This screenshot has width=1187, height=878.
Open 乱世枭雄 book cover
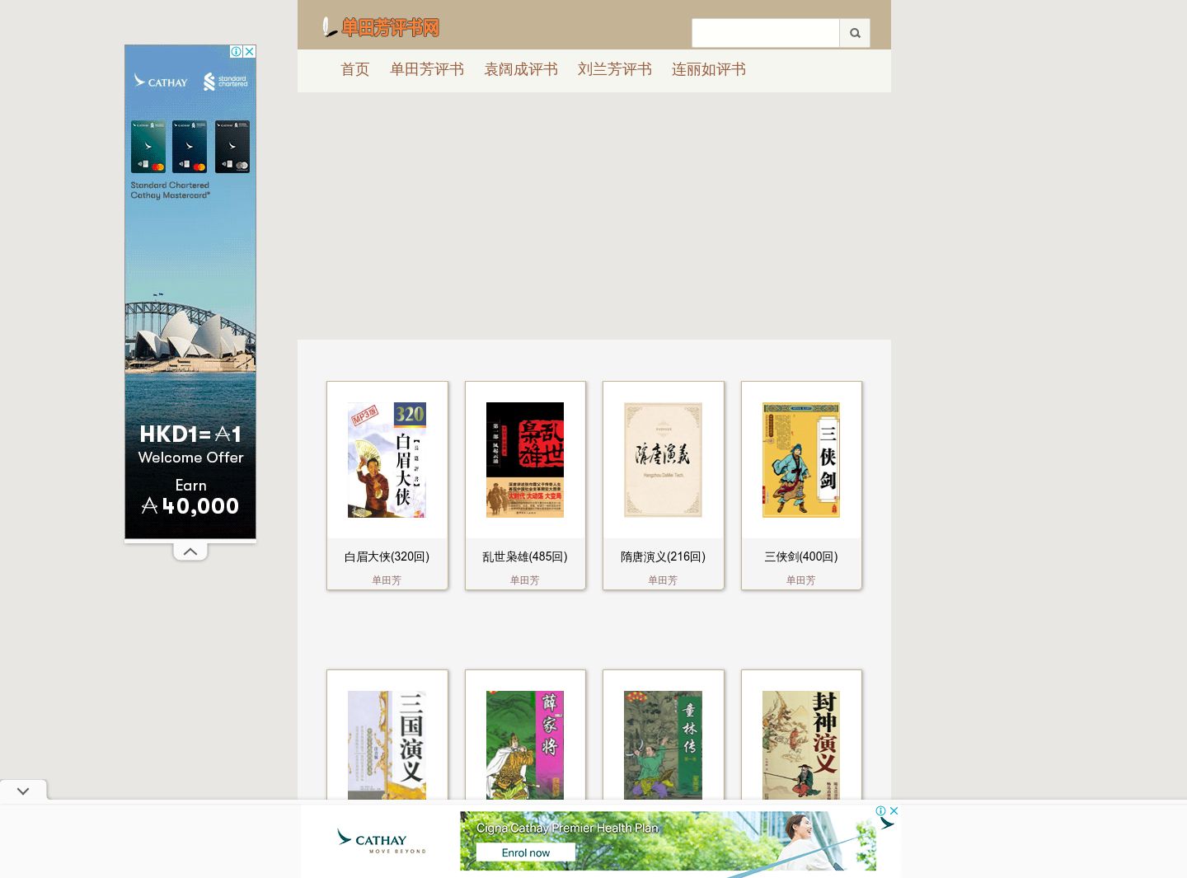525,460
